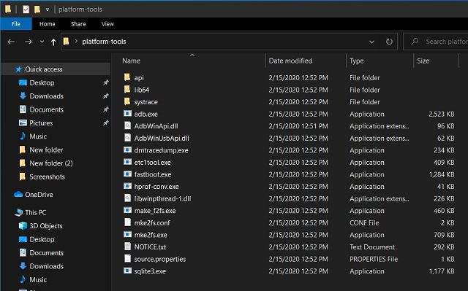Open the File menu tab
Screen dimensions: 468x291
(16, 24)
